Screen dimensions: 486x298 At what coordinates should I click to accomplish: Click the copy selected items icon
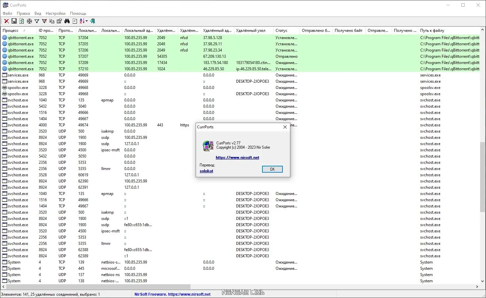[52, 21]
